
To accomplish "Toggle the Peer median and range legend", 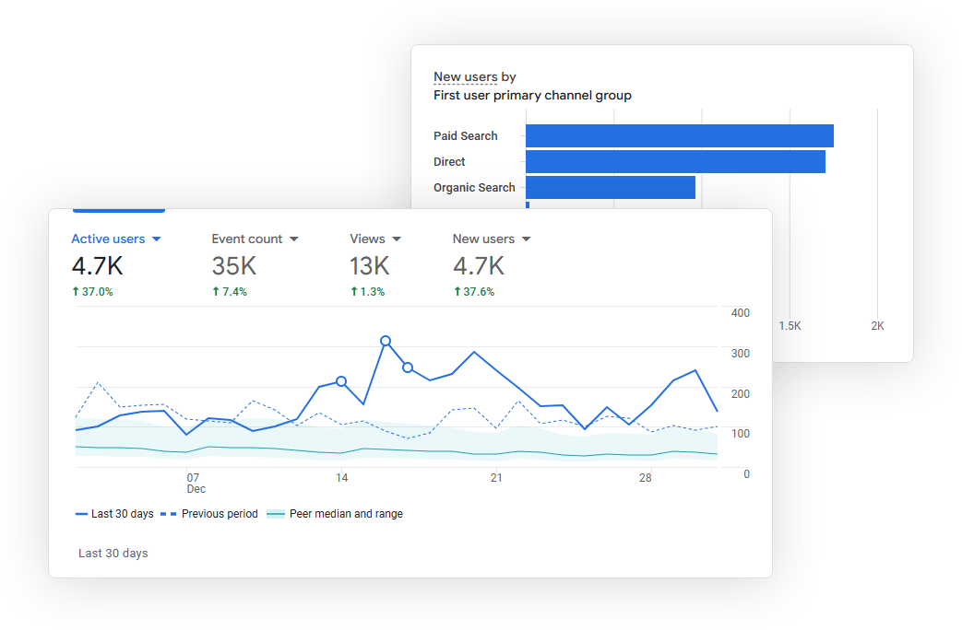I will [336, 514].
